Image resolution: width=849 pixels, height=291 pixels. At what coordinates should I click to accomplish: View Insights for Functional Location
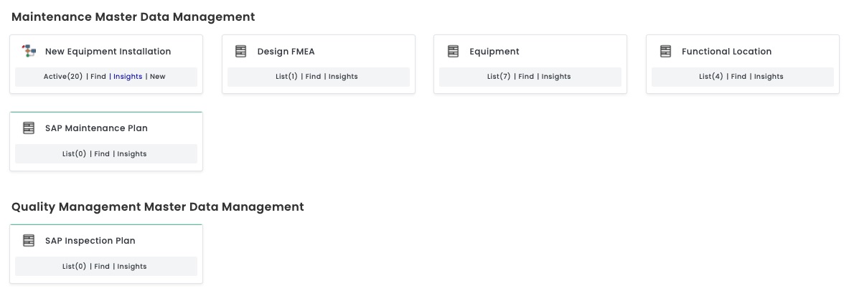point(769,77)
